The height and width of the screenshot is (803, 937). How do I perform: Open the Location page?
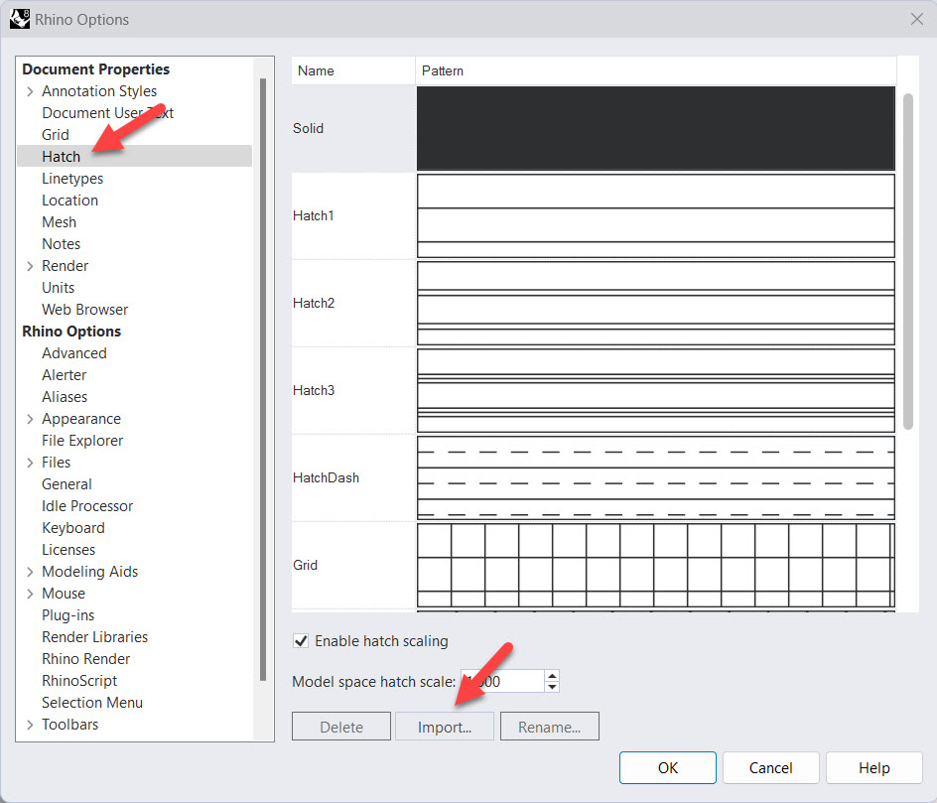click(69, 201)
